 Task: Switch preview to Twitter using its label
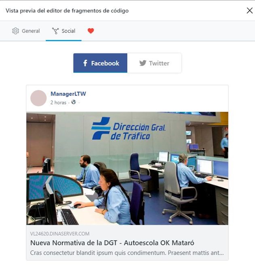coord(159,63)
